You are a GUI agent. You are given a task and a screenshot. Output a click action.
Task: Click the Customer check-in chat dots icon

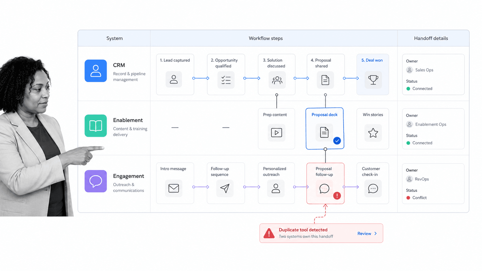(x=373, y=189)
